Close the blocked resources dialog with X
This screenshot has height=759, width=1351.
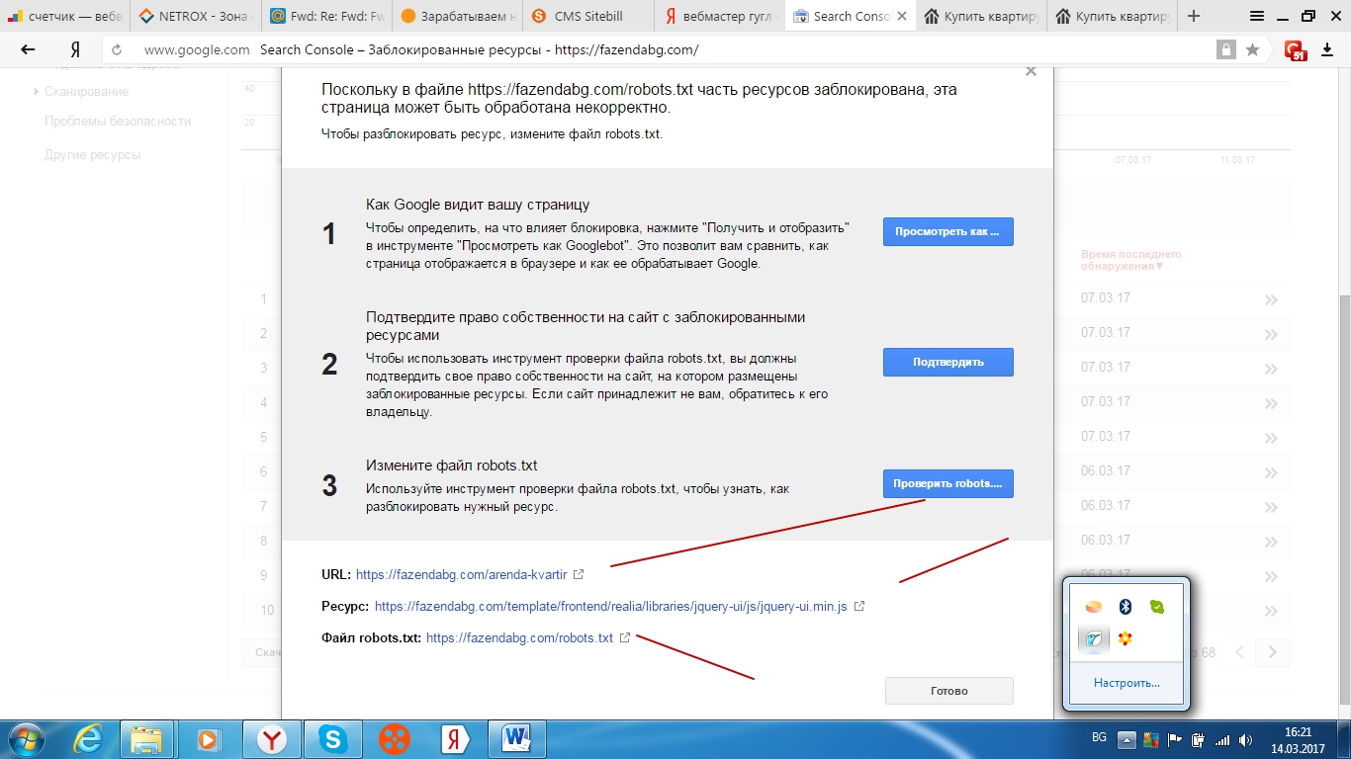click(x=1031, y=71)
